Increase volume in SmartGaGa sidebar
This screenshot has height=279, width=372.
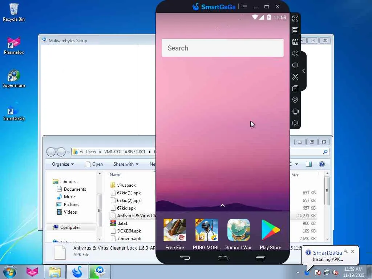point(295,53)
